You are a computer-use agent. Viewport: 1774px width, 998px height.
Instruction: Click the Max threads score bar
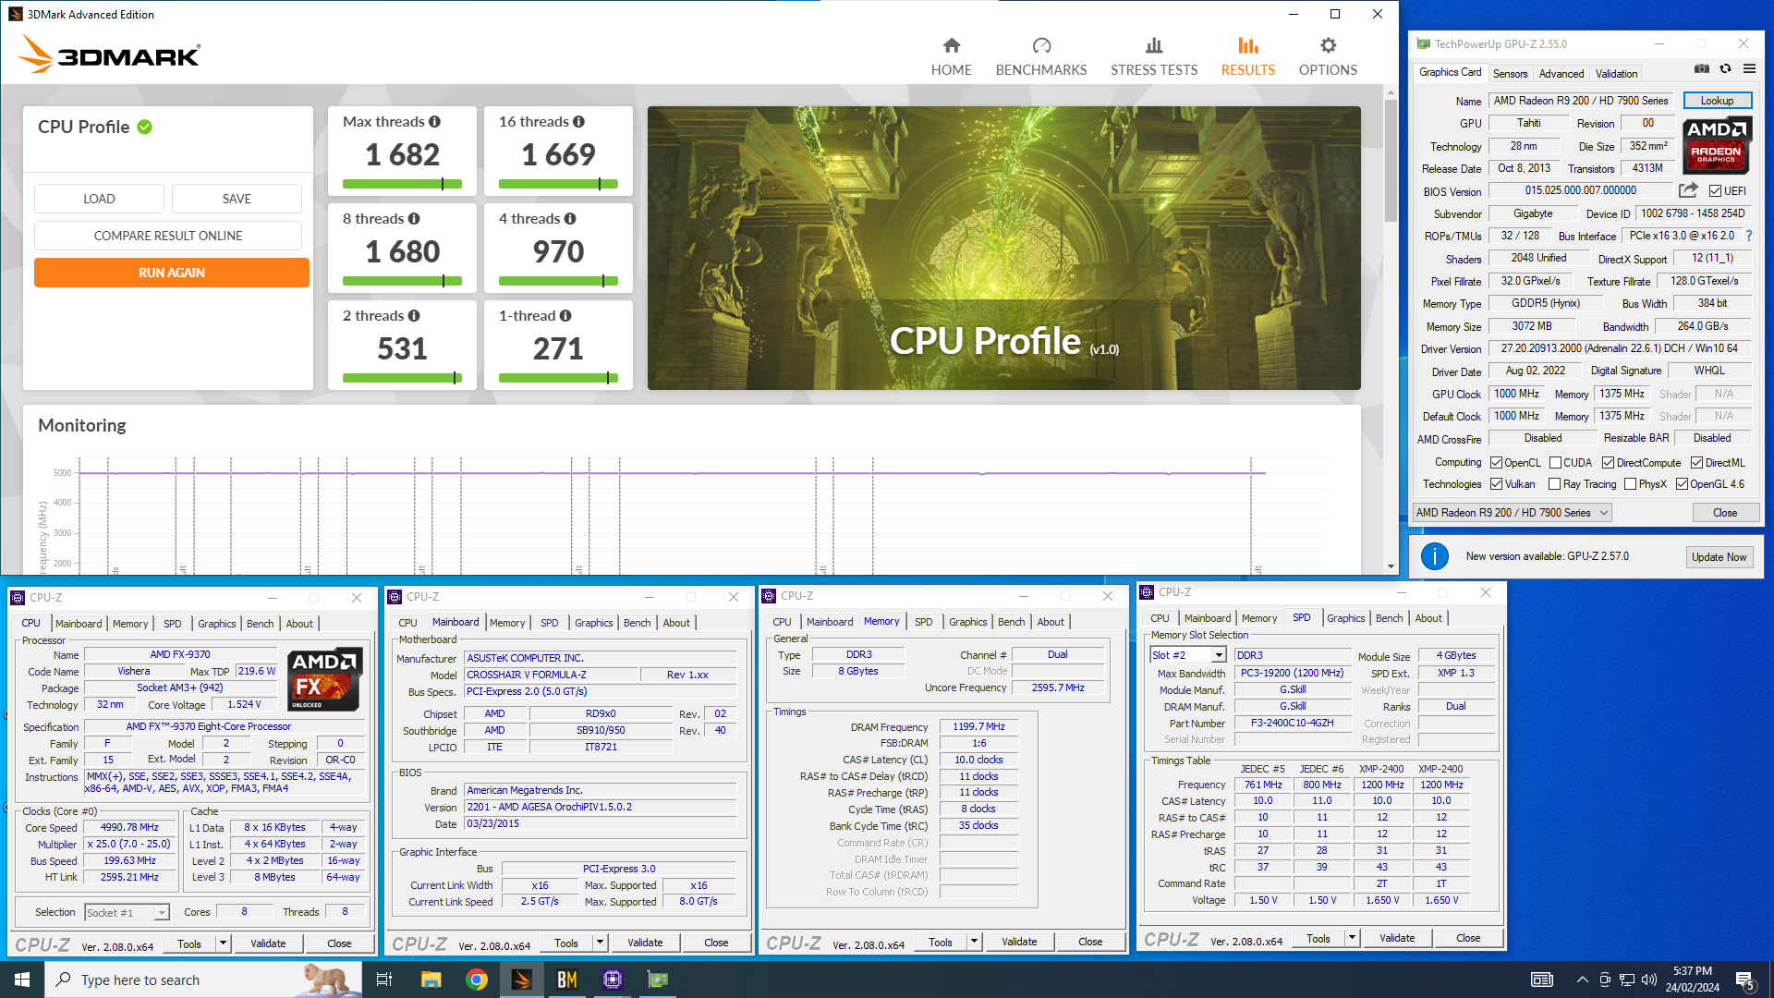pyautogui.click(x=402, y=184)
